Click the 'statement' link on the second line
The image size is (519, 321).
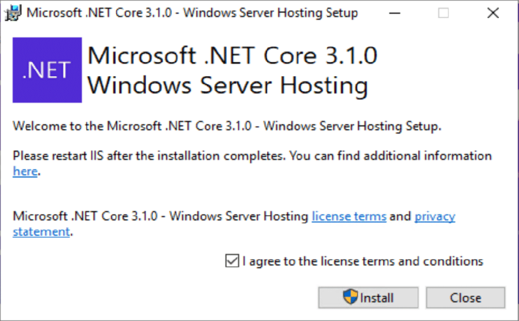coord(41,231)
